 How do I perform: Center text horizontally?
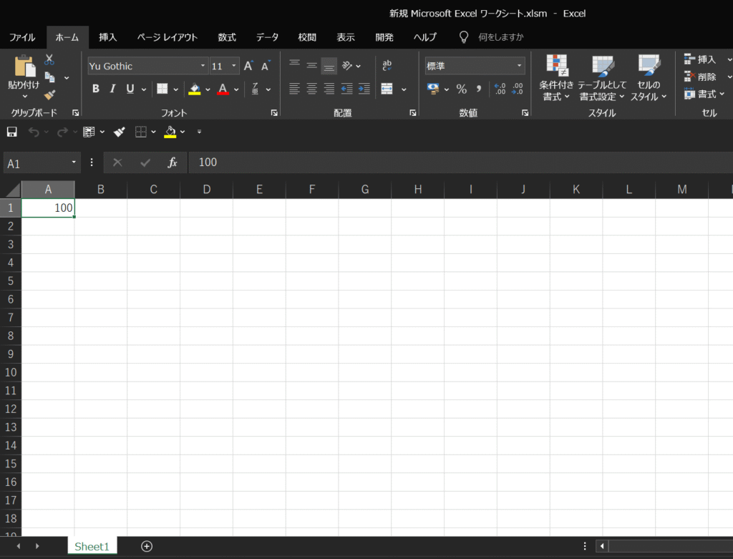tap(312, 88)
